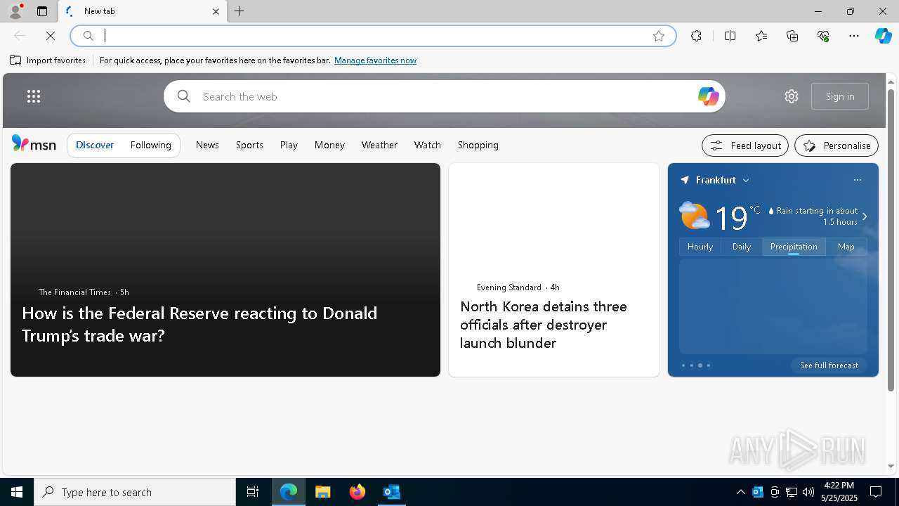This screenshot has height=506, width=899.
Task: Open the Extensions icon
Action: click(696, 36)
